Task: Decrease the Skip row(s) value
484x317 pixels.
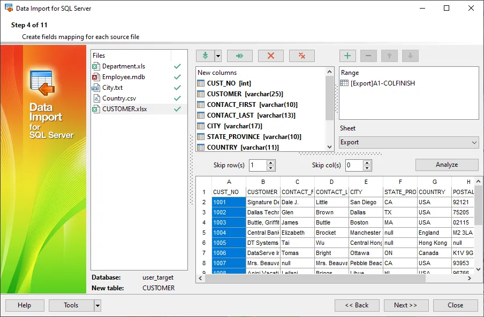Action: tap(270, 168)
